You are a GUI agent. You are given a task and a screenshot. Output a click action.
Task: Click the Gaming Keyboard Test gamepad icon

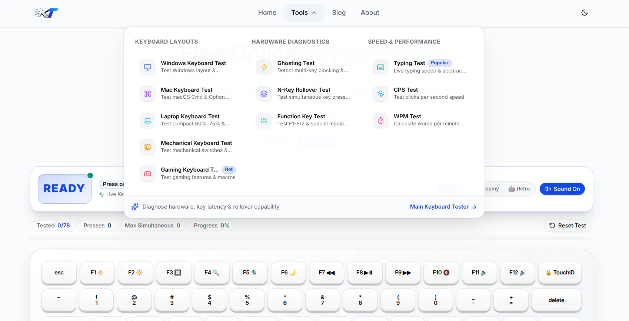pos(147,174)
